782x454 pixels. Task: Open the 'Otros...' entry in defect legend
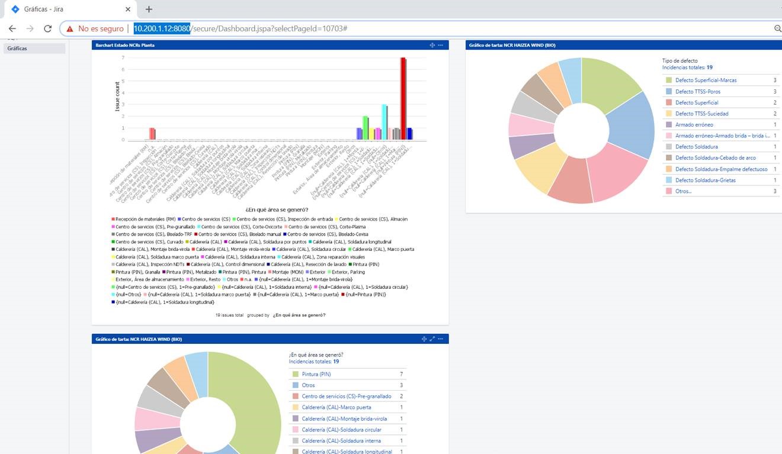(683, 191)
